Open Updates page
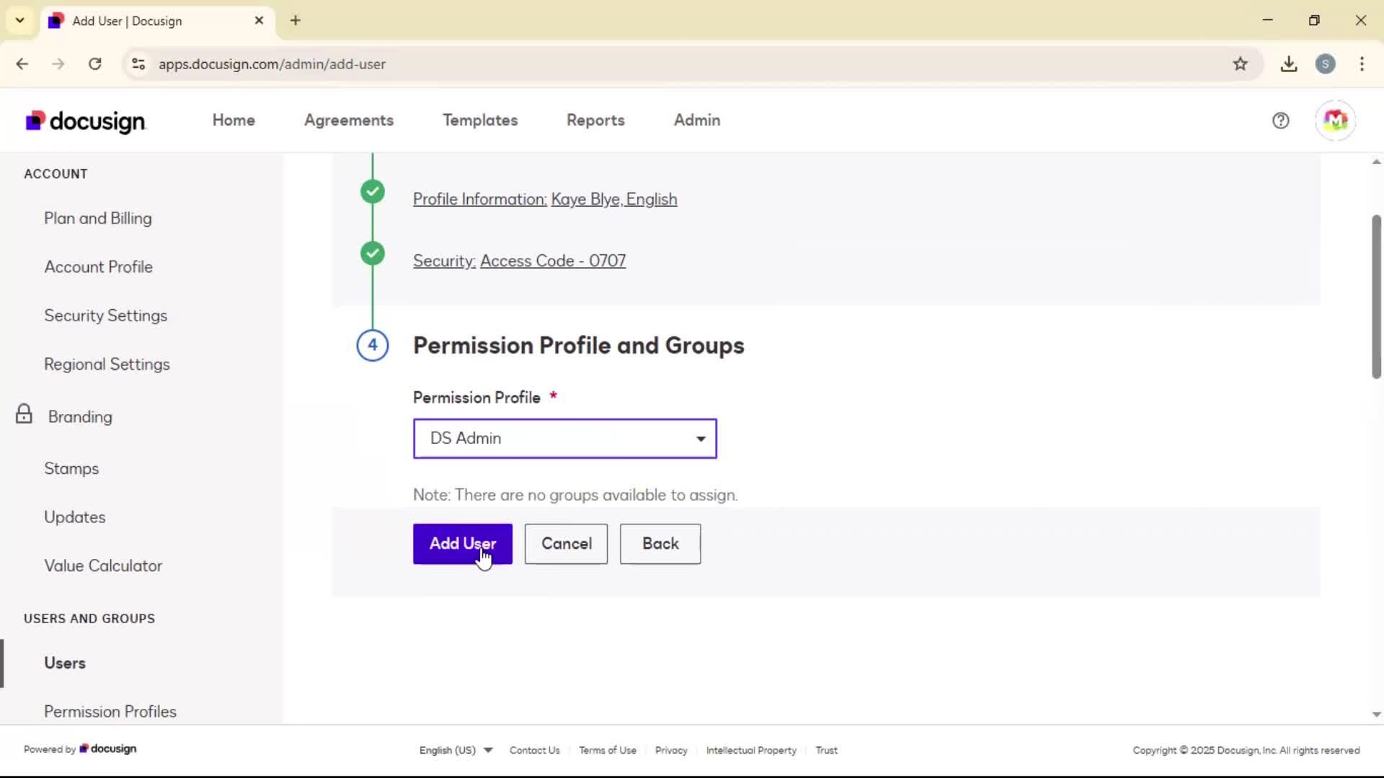The height and width of the screenshot is (778, 1384). [75, 517]
